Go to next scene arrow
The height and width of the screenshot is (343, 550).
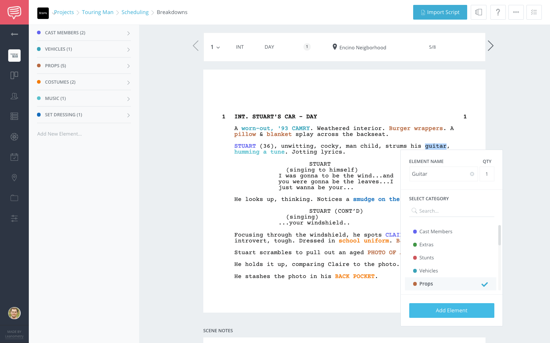point(490,46)
